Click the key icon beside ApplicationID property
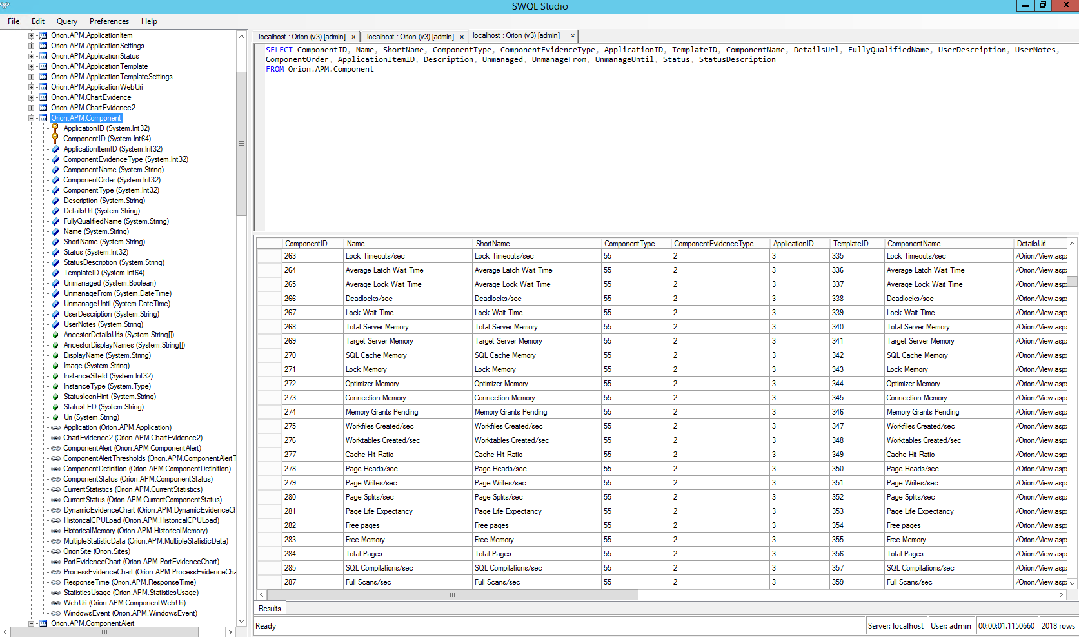The height and width of the screenshot is (637, 1079). (x=55, y=128)
